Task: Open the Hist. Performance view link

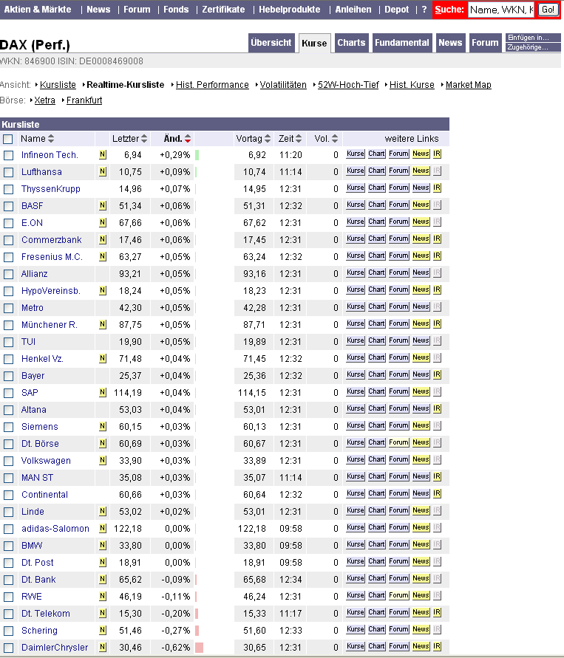Action: 212,85
